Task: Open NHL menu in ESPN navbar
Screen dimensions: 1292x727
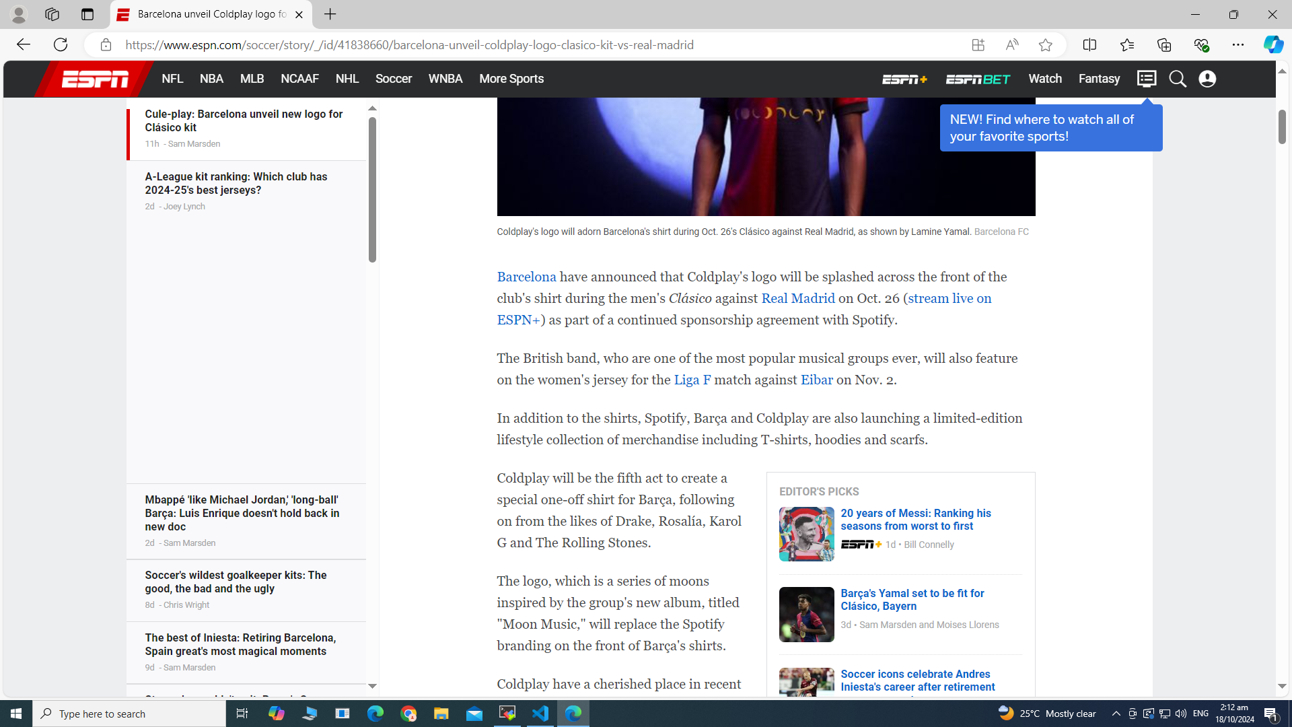Action: pos(347,79)
